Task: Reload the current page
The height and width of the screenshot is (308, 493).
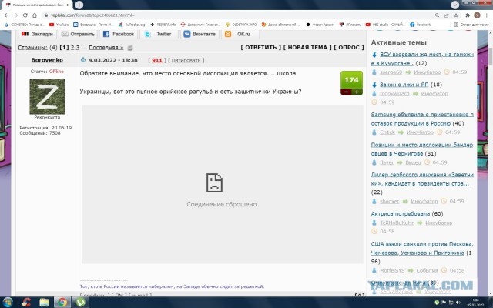Action: click(x=25, y=15)
